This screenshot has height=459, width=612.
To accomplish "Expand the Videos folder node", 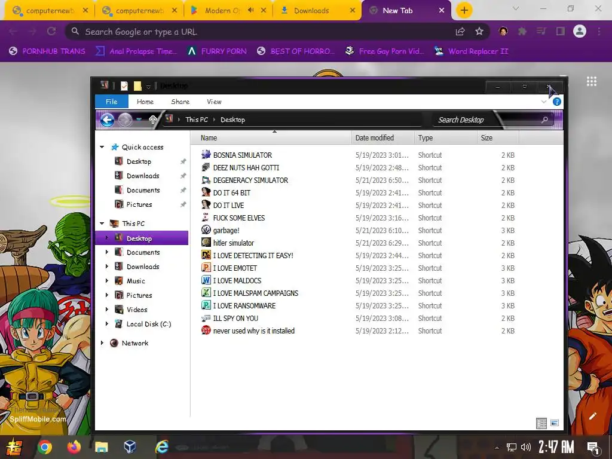I will point(107,310).
